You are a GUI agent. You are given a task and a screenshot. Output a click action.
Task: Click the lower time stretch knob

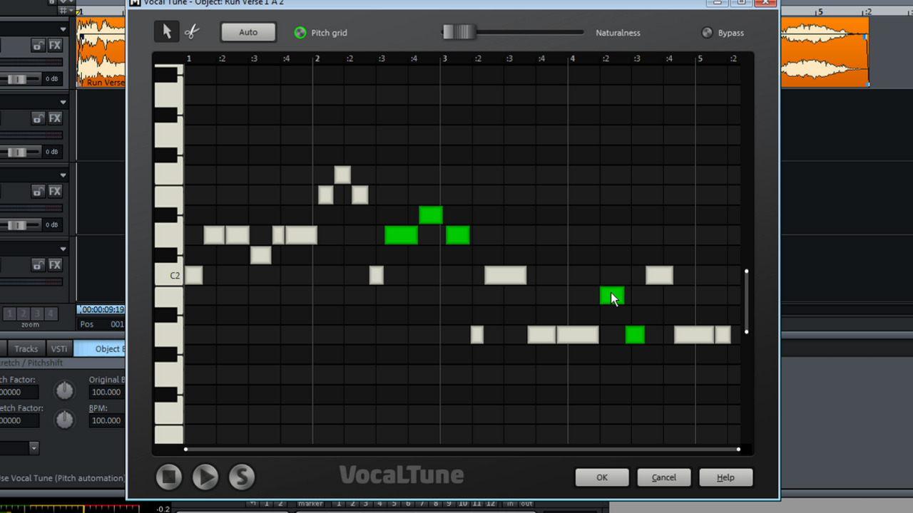point(65,419)
